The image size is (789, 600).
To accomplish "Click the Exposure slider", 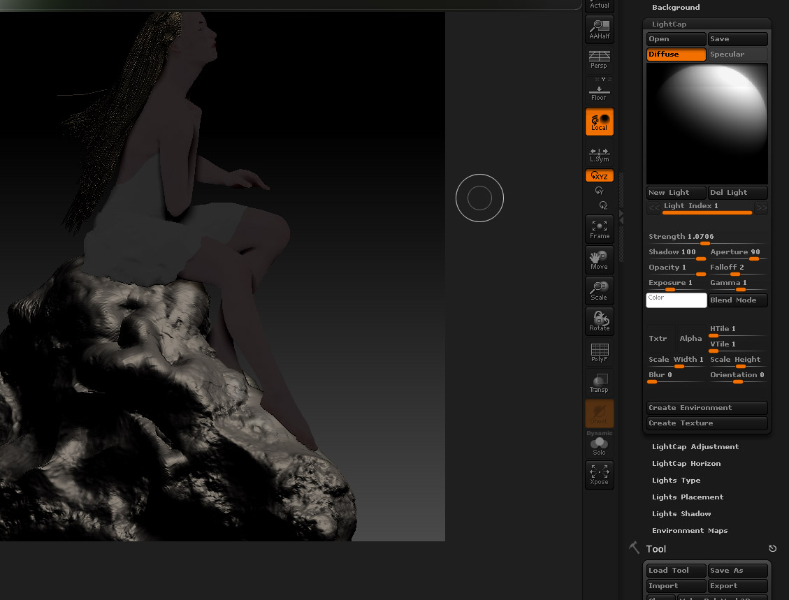I will 676,285.
